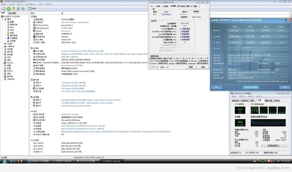Screen dimensions: 292x172
Task: Click the 伺服器 server tree icon
Action: pos(5,49)
